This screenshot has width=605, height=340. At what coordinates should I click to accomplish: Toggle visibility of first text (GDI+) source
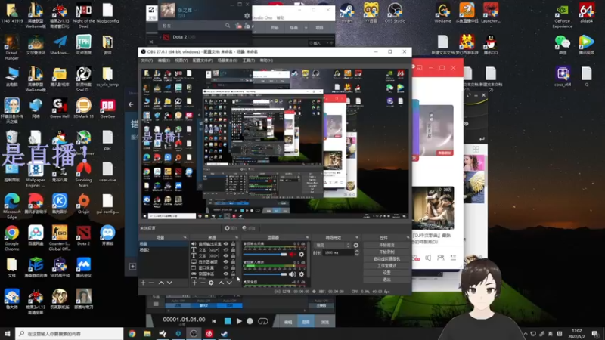pyautogui.click(x=226, y=250)
